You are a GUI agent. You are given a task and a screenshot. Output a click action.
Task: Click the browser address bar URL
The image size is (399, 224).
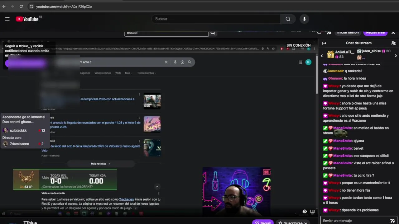pos(64,6)
